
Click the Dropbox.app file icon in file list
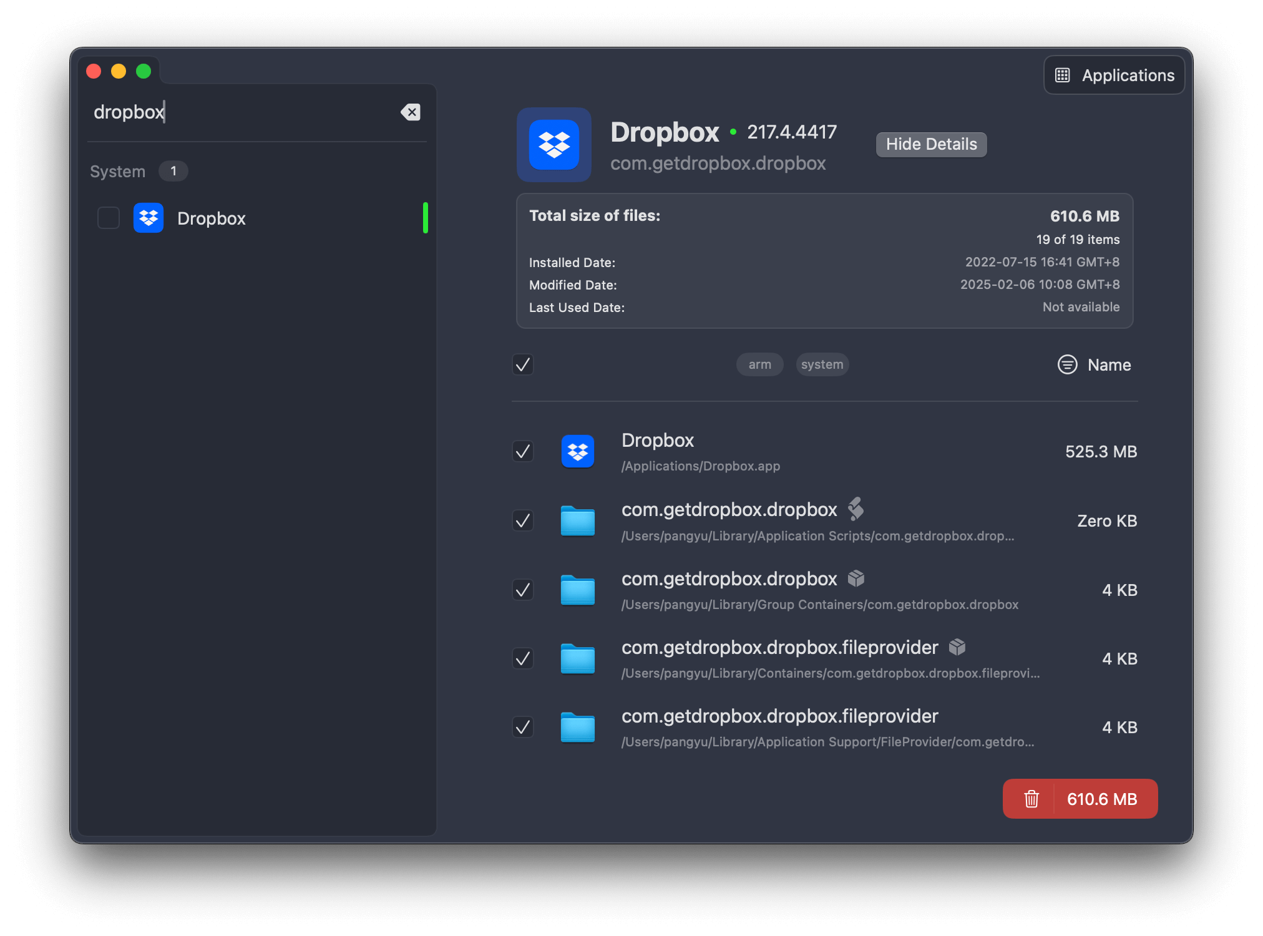pos(578,451)
